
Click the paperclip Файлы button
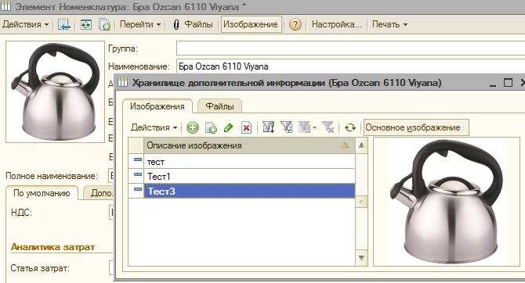coord(193,24)
